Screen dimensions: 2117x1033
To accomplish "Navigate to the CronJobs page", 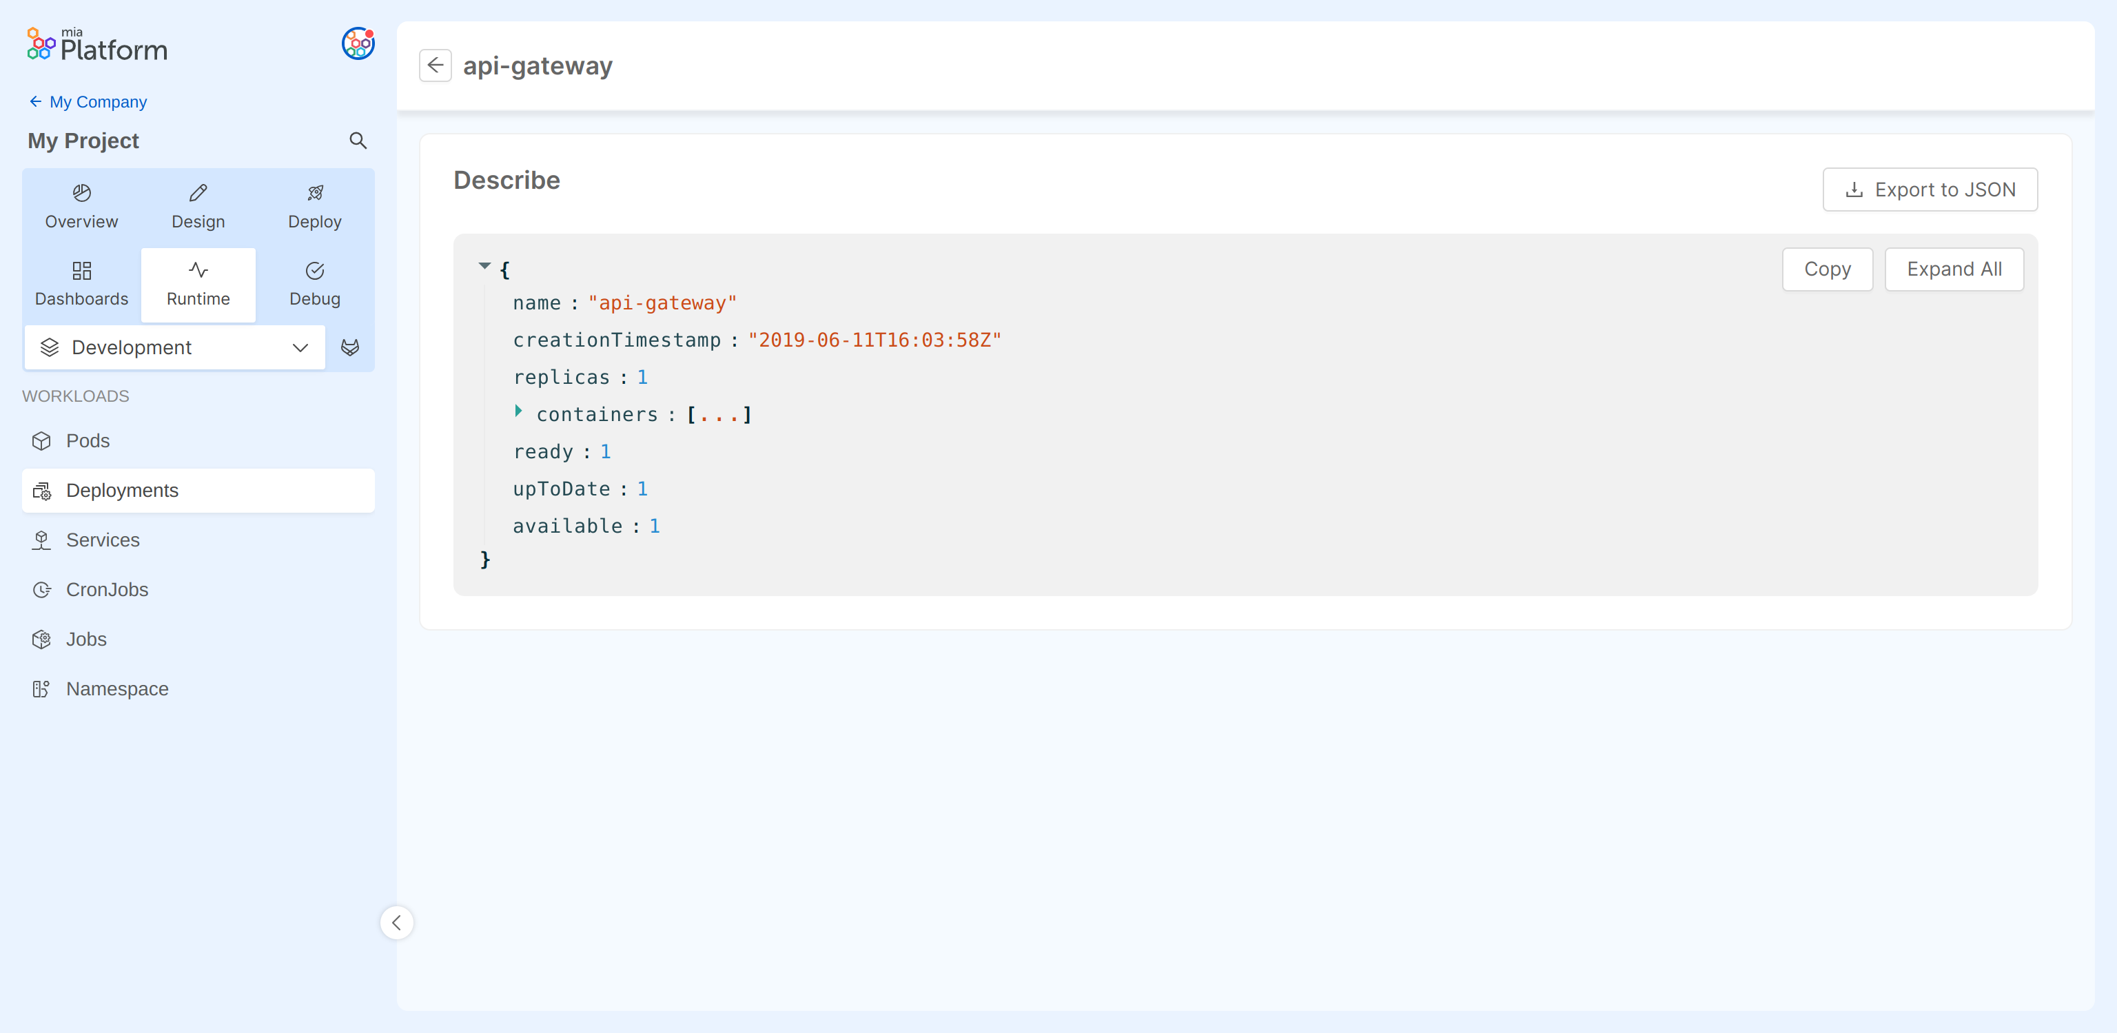I will [x=107, y=589].
